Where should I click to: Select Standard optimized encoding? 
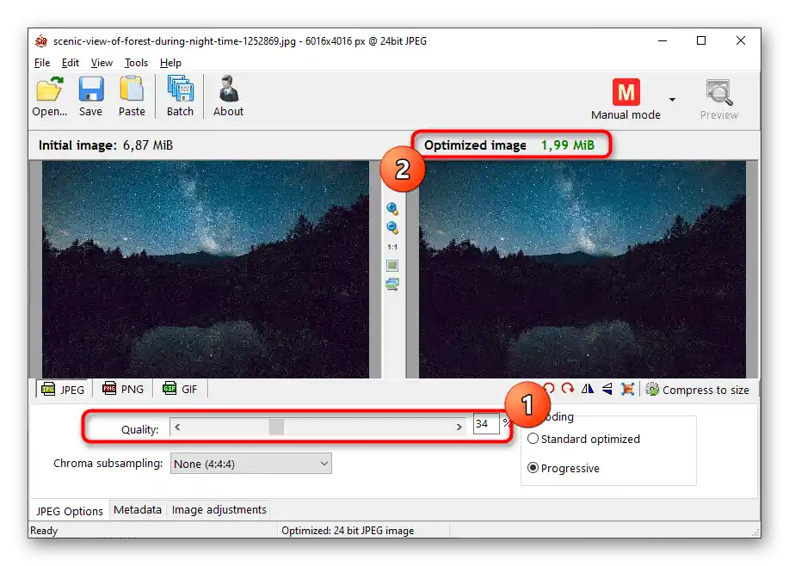583,439
